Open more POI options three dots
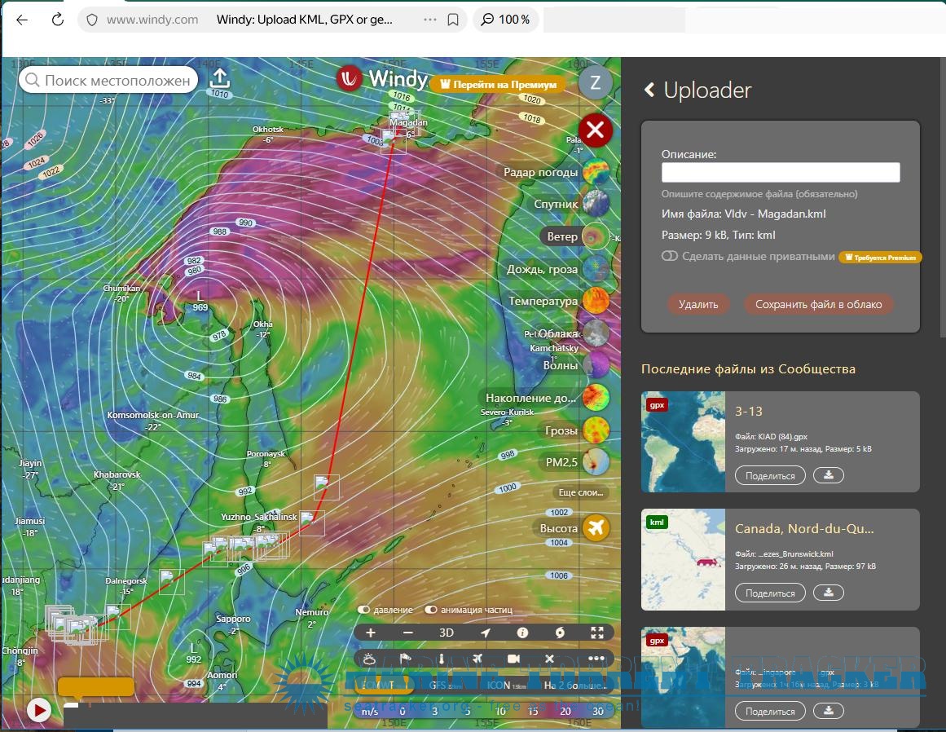946x732 pixels. (x=596, y=659)
